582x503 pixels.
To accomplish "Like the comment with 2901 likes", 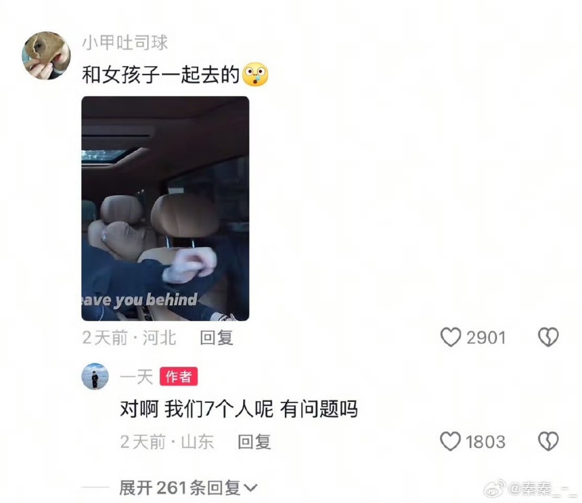I will [x=450, y=337].
